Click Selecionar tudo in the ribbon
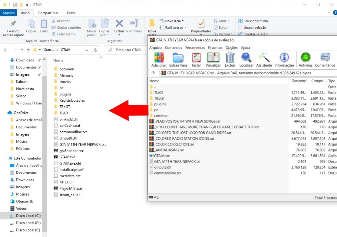This screenshot has width=337, height=237. tap(253, 21)
